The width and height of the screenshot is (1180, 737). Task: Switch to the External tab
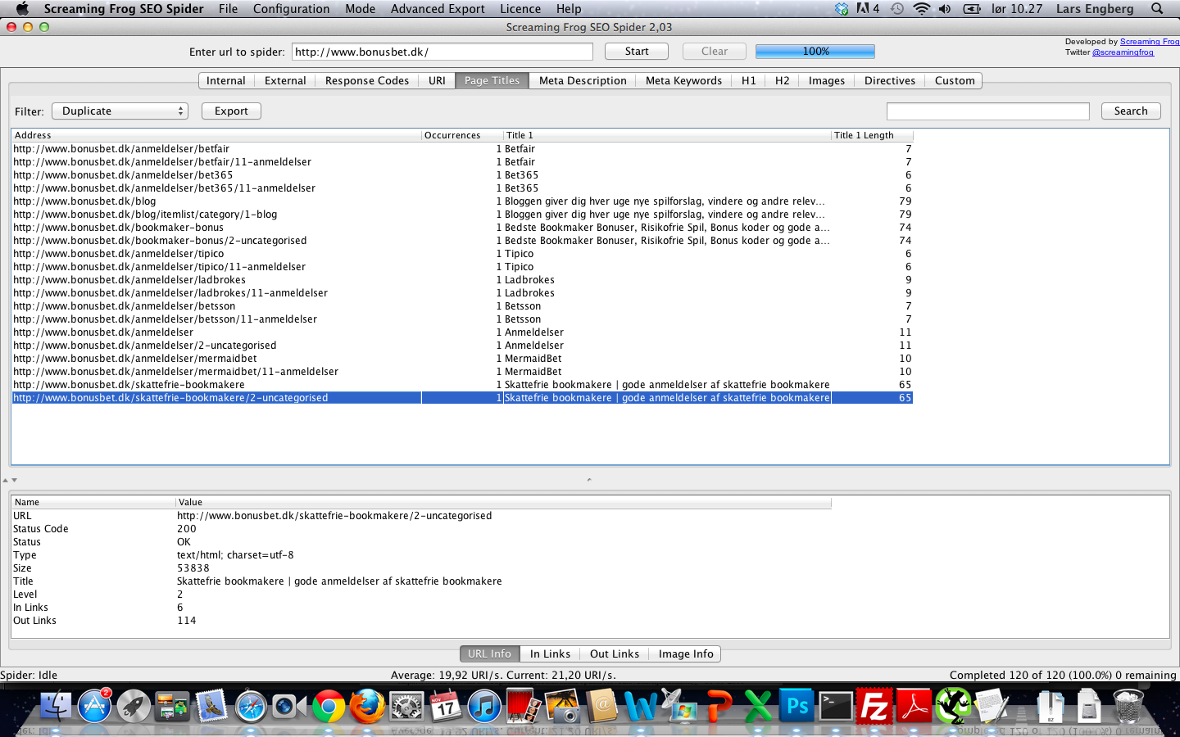click(285, 80)
